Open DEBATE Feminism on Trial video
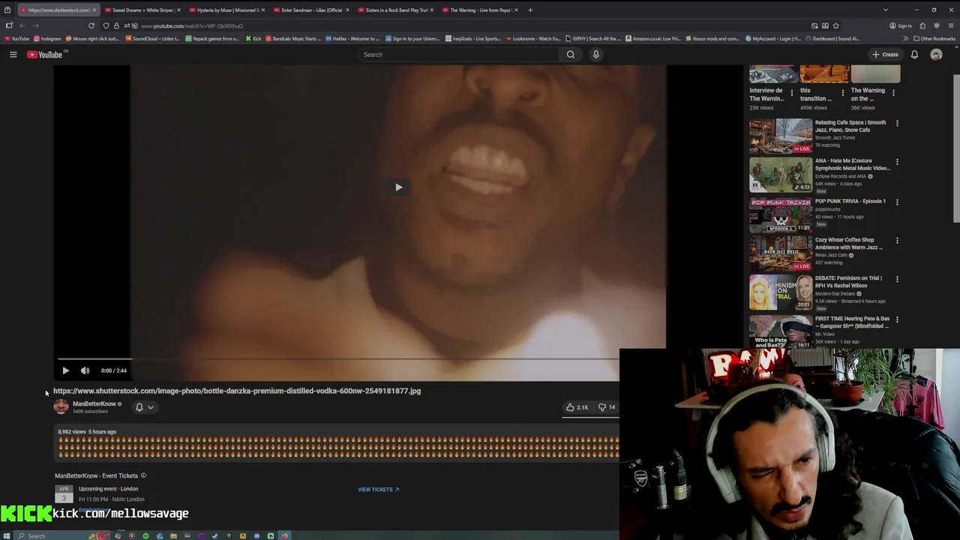The image size is (960, 540). (x=780, y=292)
